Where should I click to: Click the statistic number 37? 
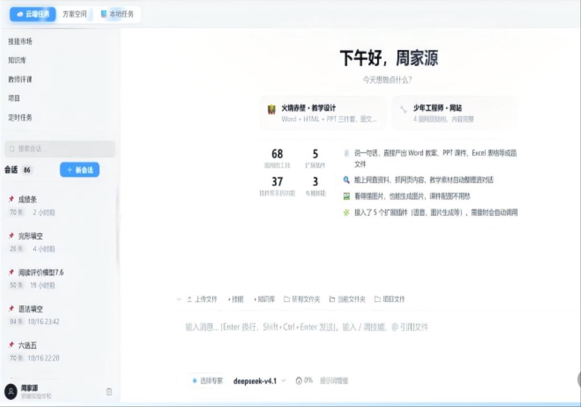point(277,181)
